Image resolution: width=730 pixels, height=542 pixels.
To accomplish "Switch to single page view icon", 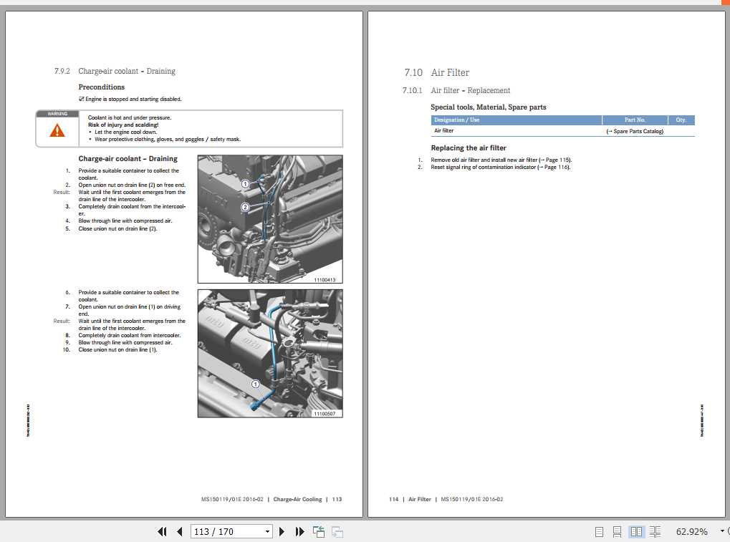I will tap(599, 531).
